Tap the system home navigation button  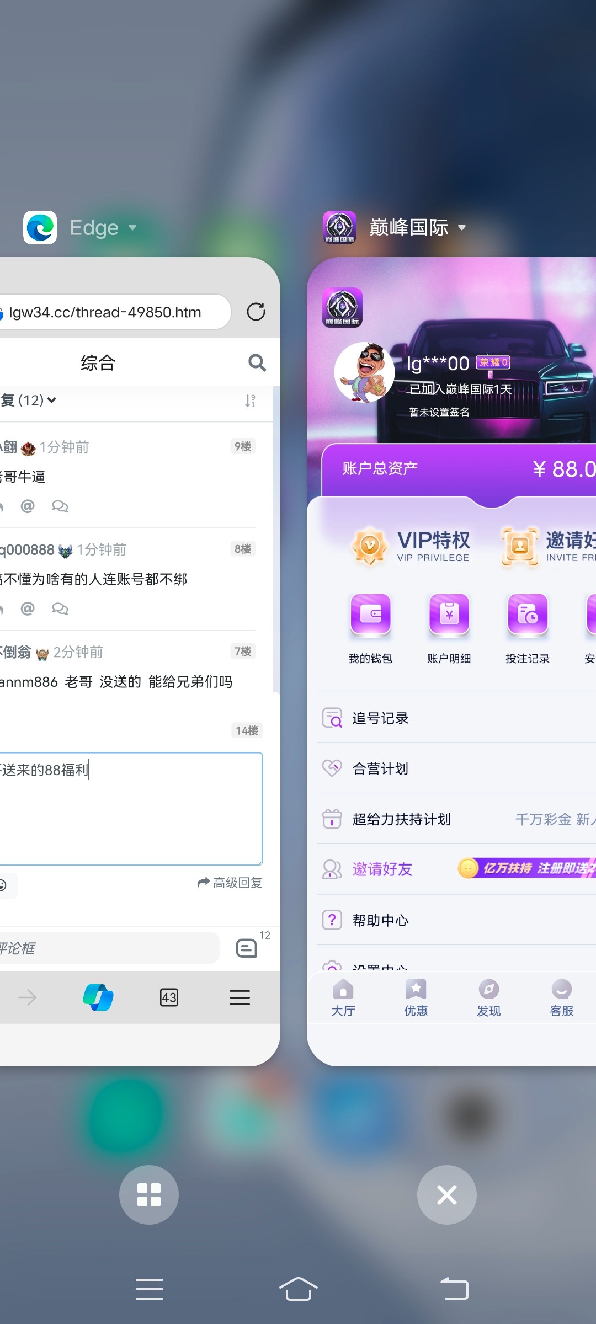pyautogui.click(x=298, y=1289)
